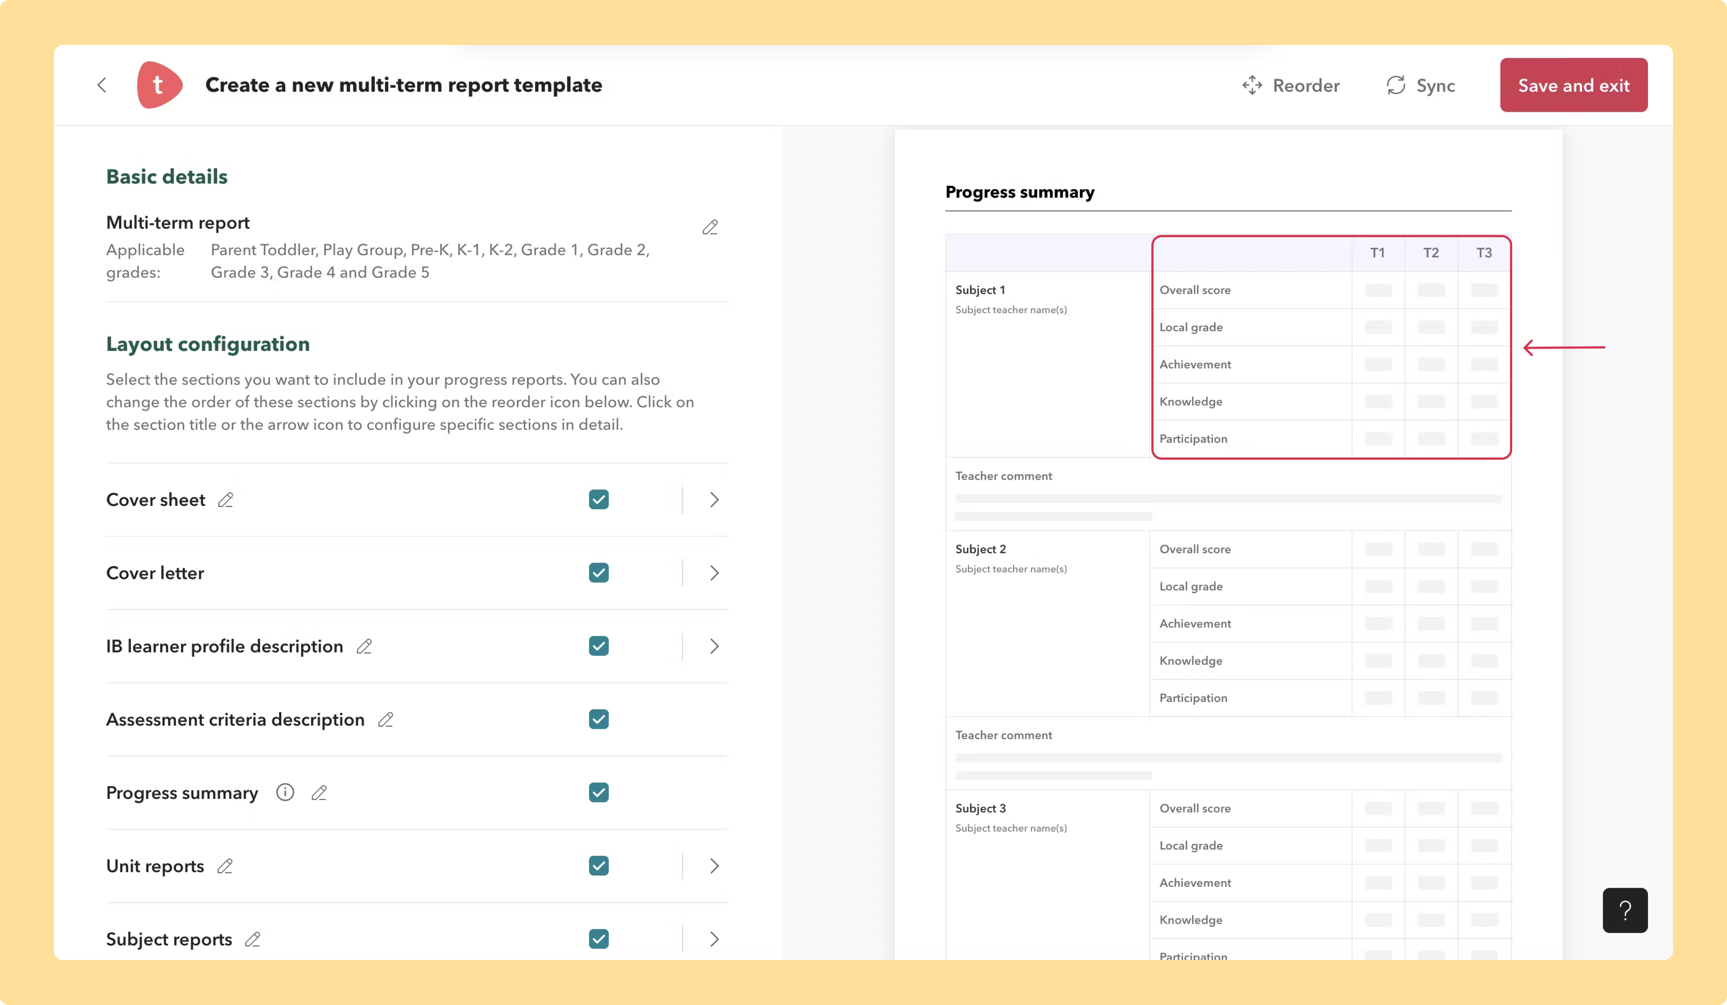1727x1005 pixels.
Task: Sync the report template
Action: coord(1420,86)
